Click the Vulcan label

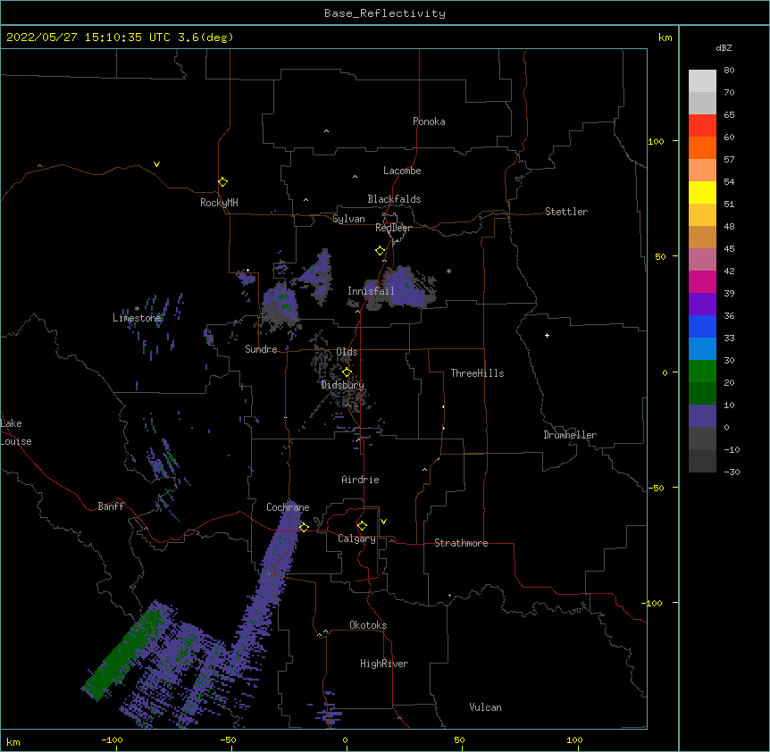(485, 707)
